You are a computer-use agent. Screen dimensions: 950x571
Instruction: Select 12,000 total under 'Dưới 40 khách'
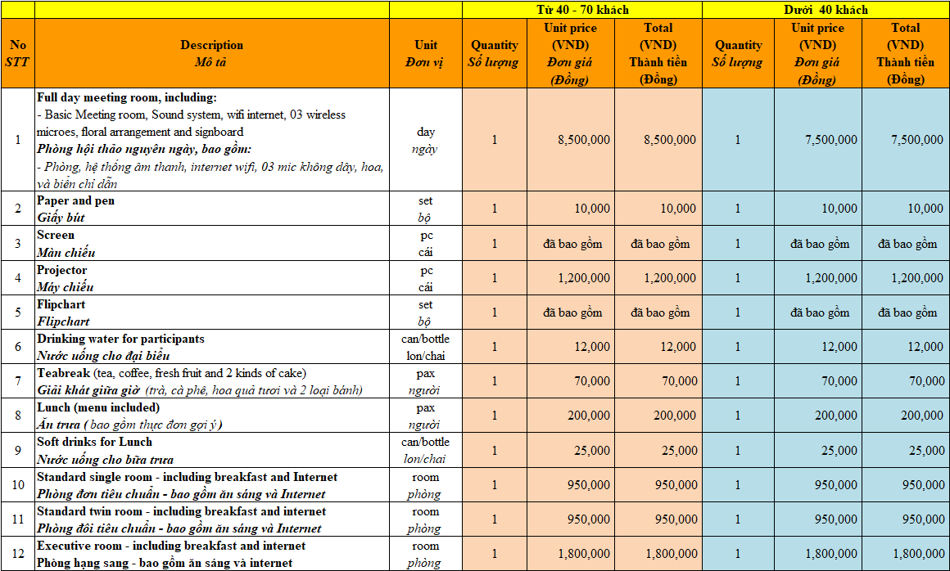click(x=906, y=347)
